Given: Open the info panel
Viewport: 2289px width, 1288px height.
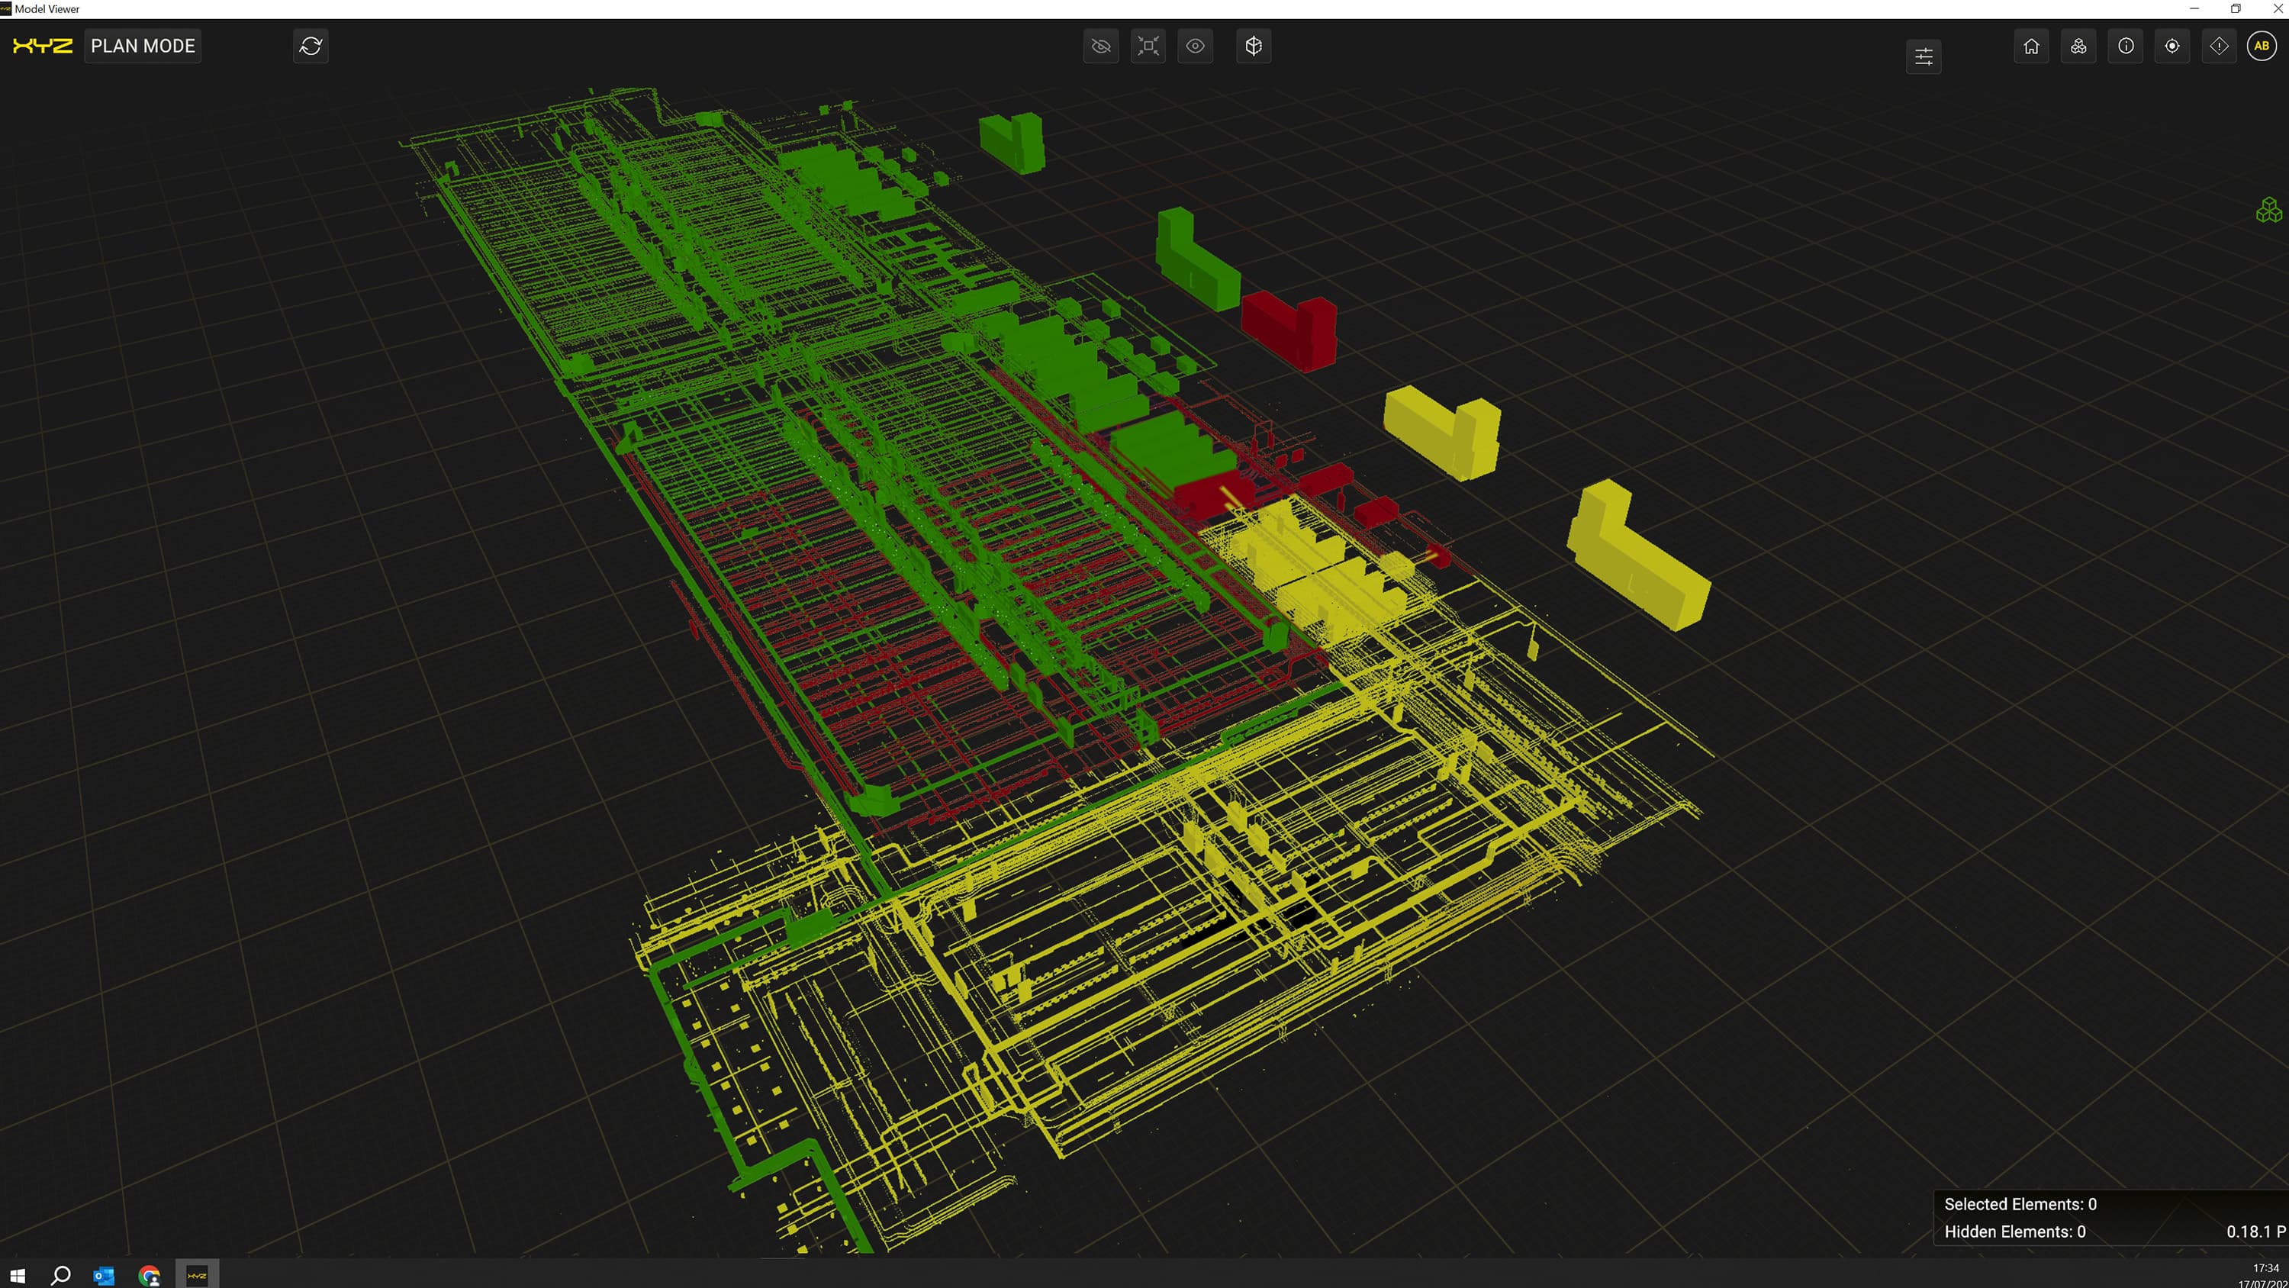Looking at the screenshot, I should click(2126, 45).
